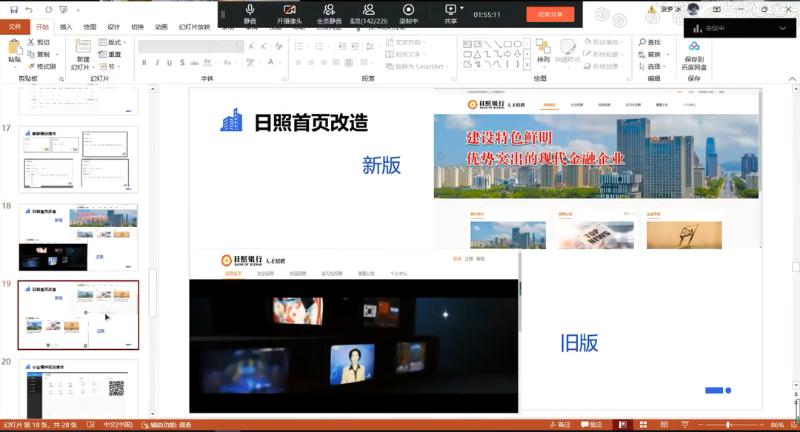
Task: Start slideshow from the quick access toolbar
Action: (x=64, y=10)
